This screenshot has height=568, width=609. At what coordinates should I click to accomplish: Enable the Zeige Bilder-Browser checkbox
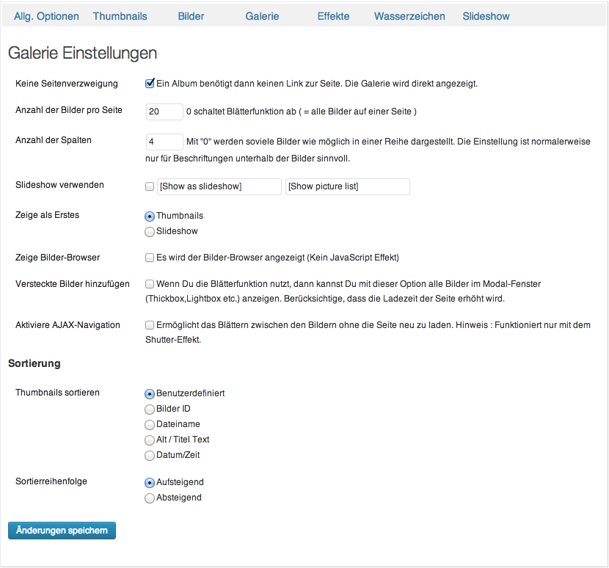pos(150,258)
